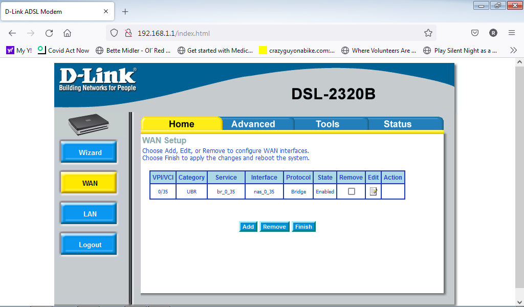The height and width of the screenshot is (307, 524).
Task: Click the Category column header
Action: 191,178
